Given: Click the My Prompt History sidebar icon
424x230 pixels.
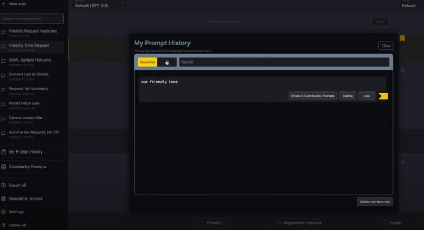Looking at the screenshot, I should point(4,152).
